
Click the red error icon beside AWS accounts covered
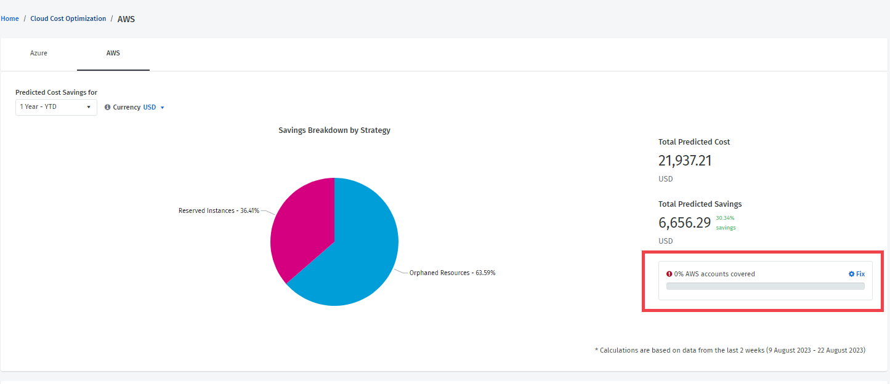tap(670, 274)
